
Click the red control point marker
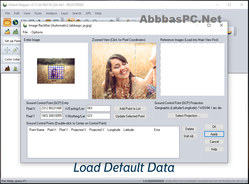click(121, 72)
